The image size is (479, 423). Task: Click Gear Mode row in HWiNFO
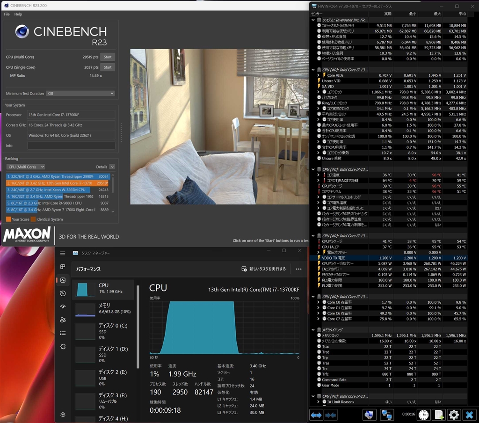coord(389,385)
